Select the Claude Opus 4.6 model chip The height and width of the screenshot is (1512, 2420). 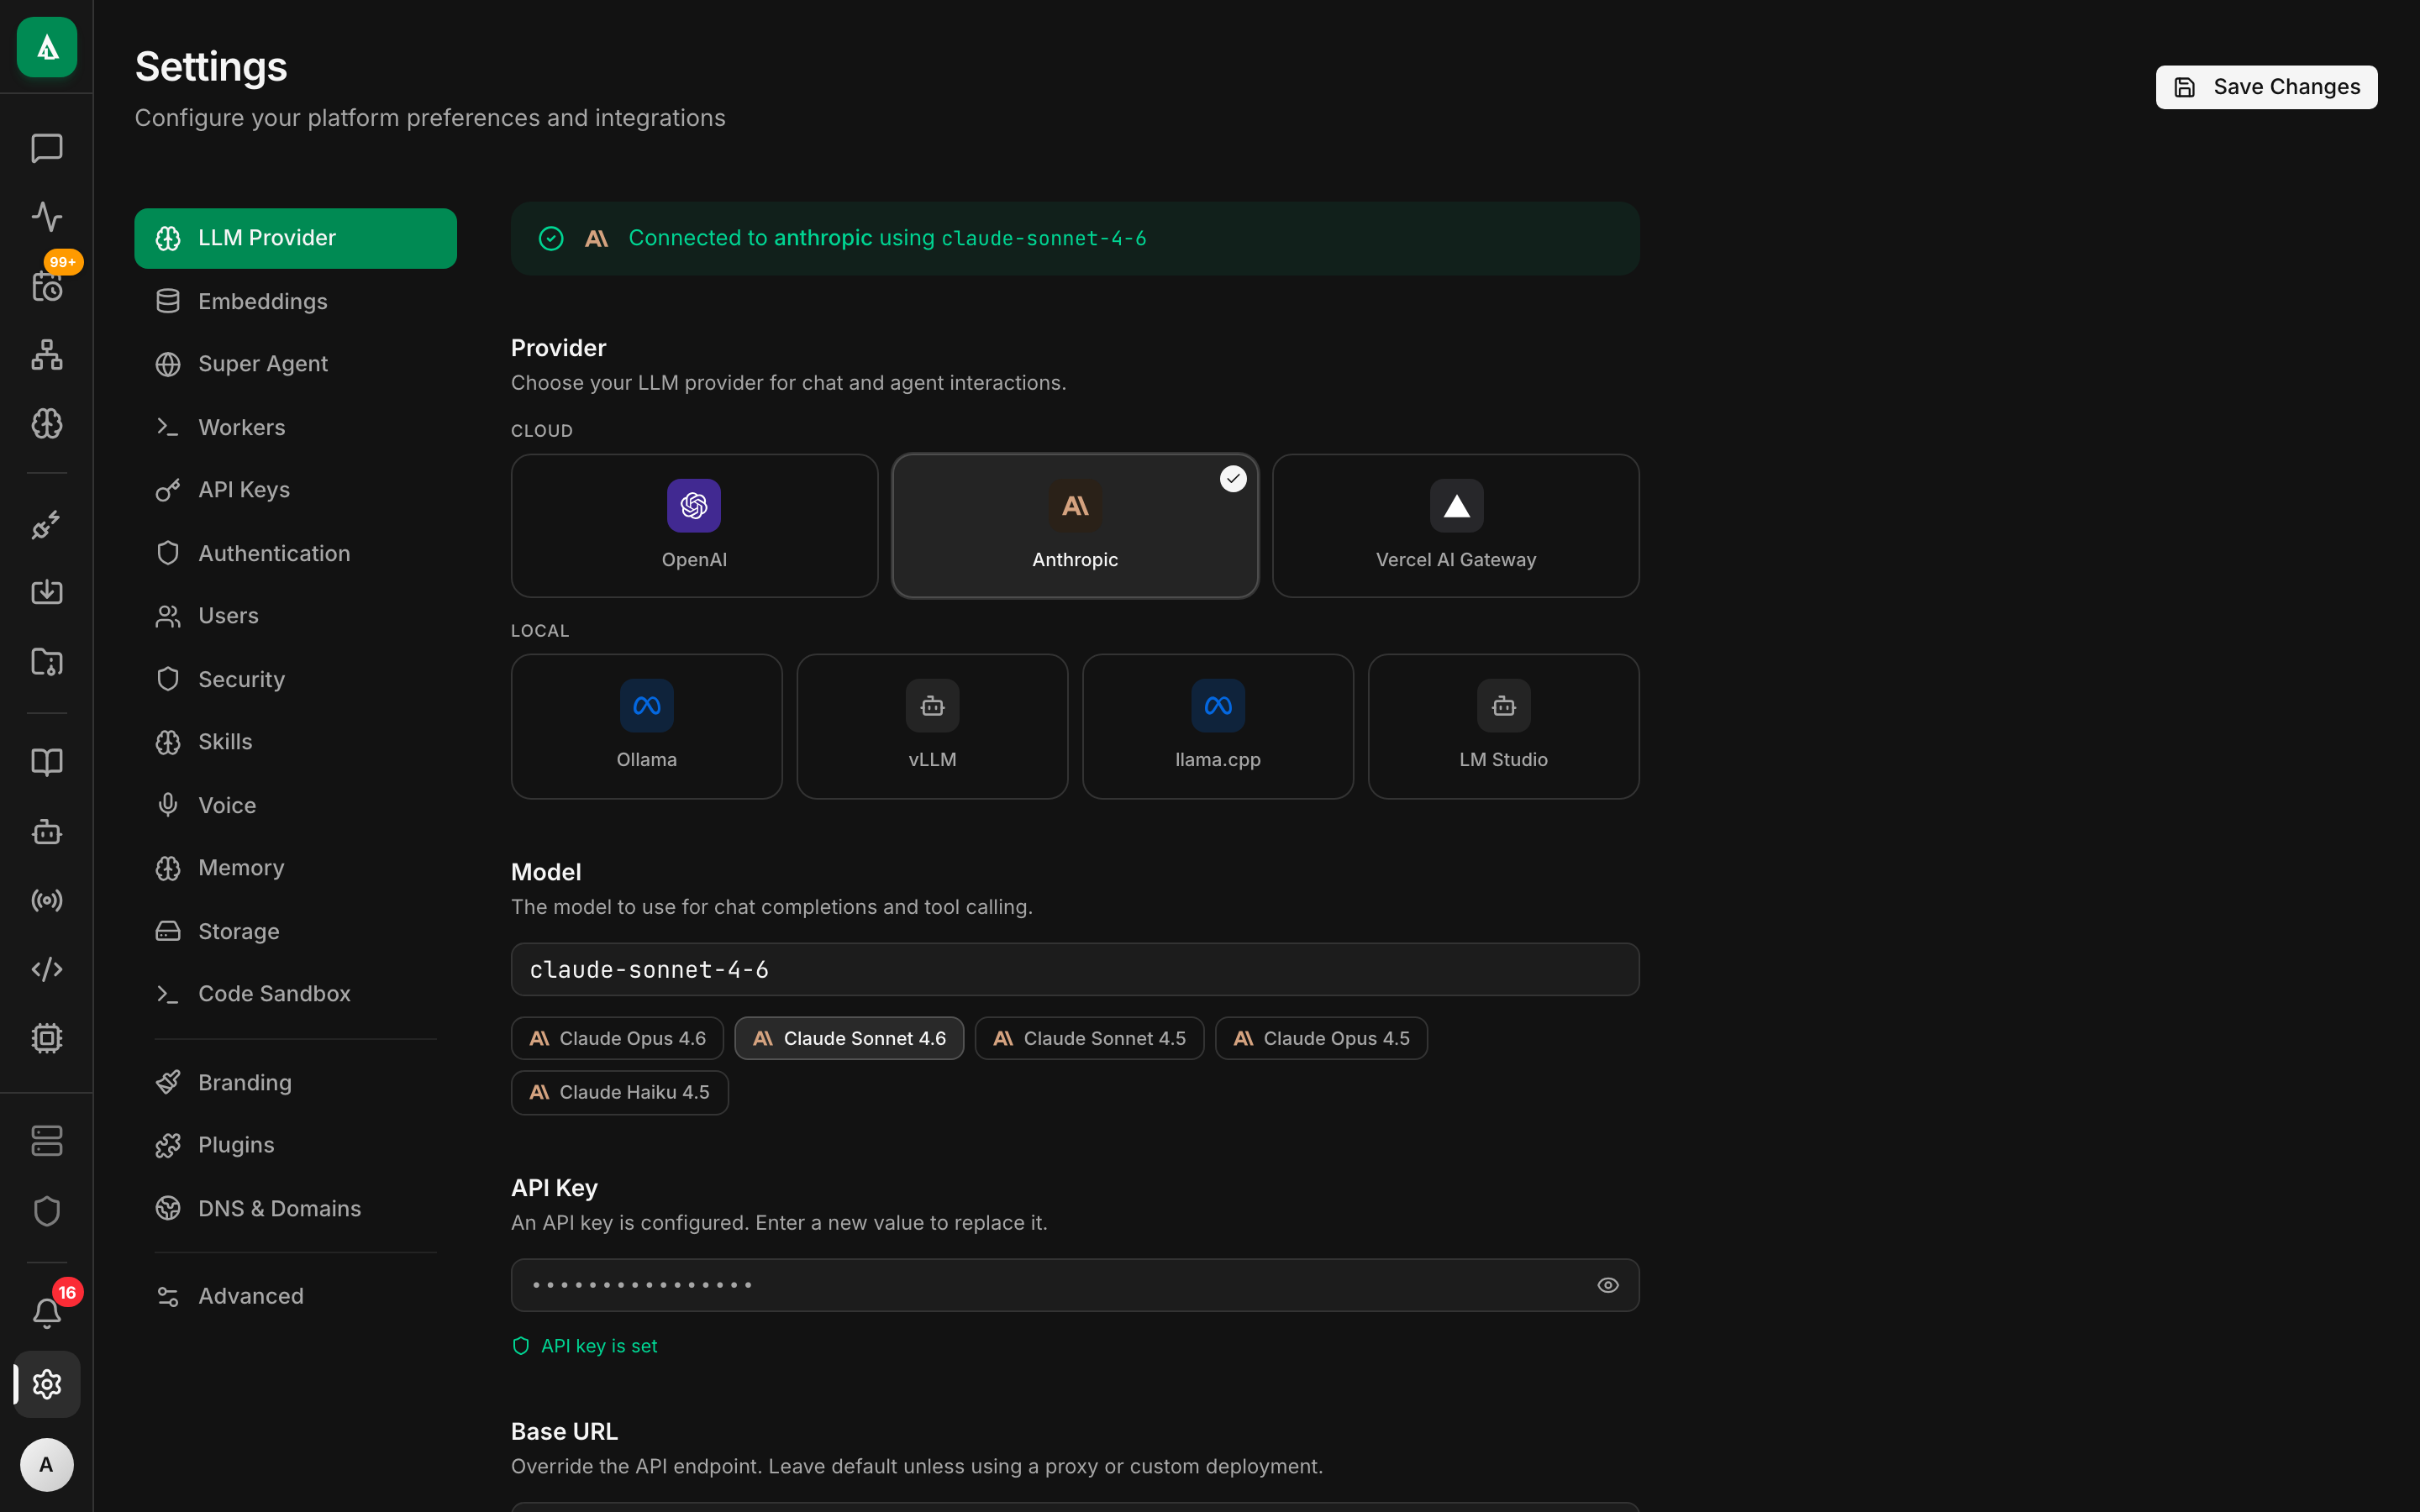point(616,1038)
